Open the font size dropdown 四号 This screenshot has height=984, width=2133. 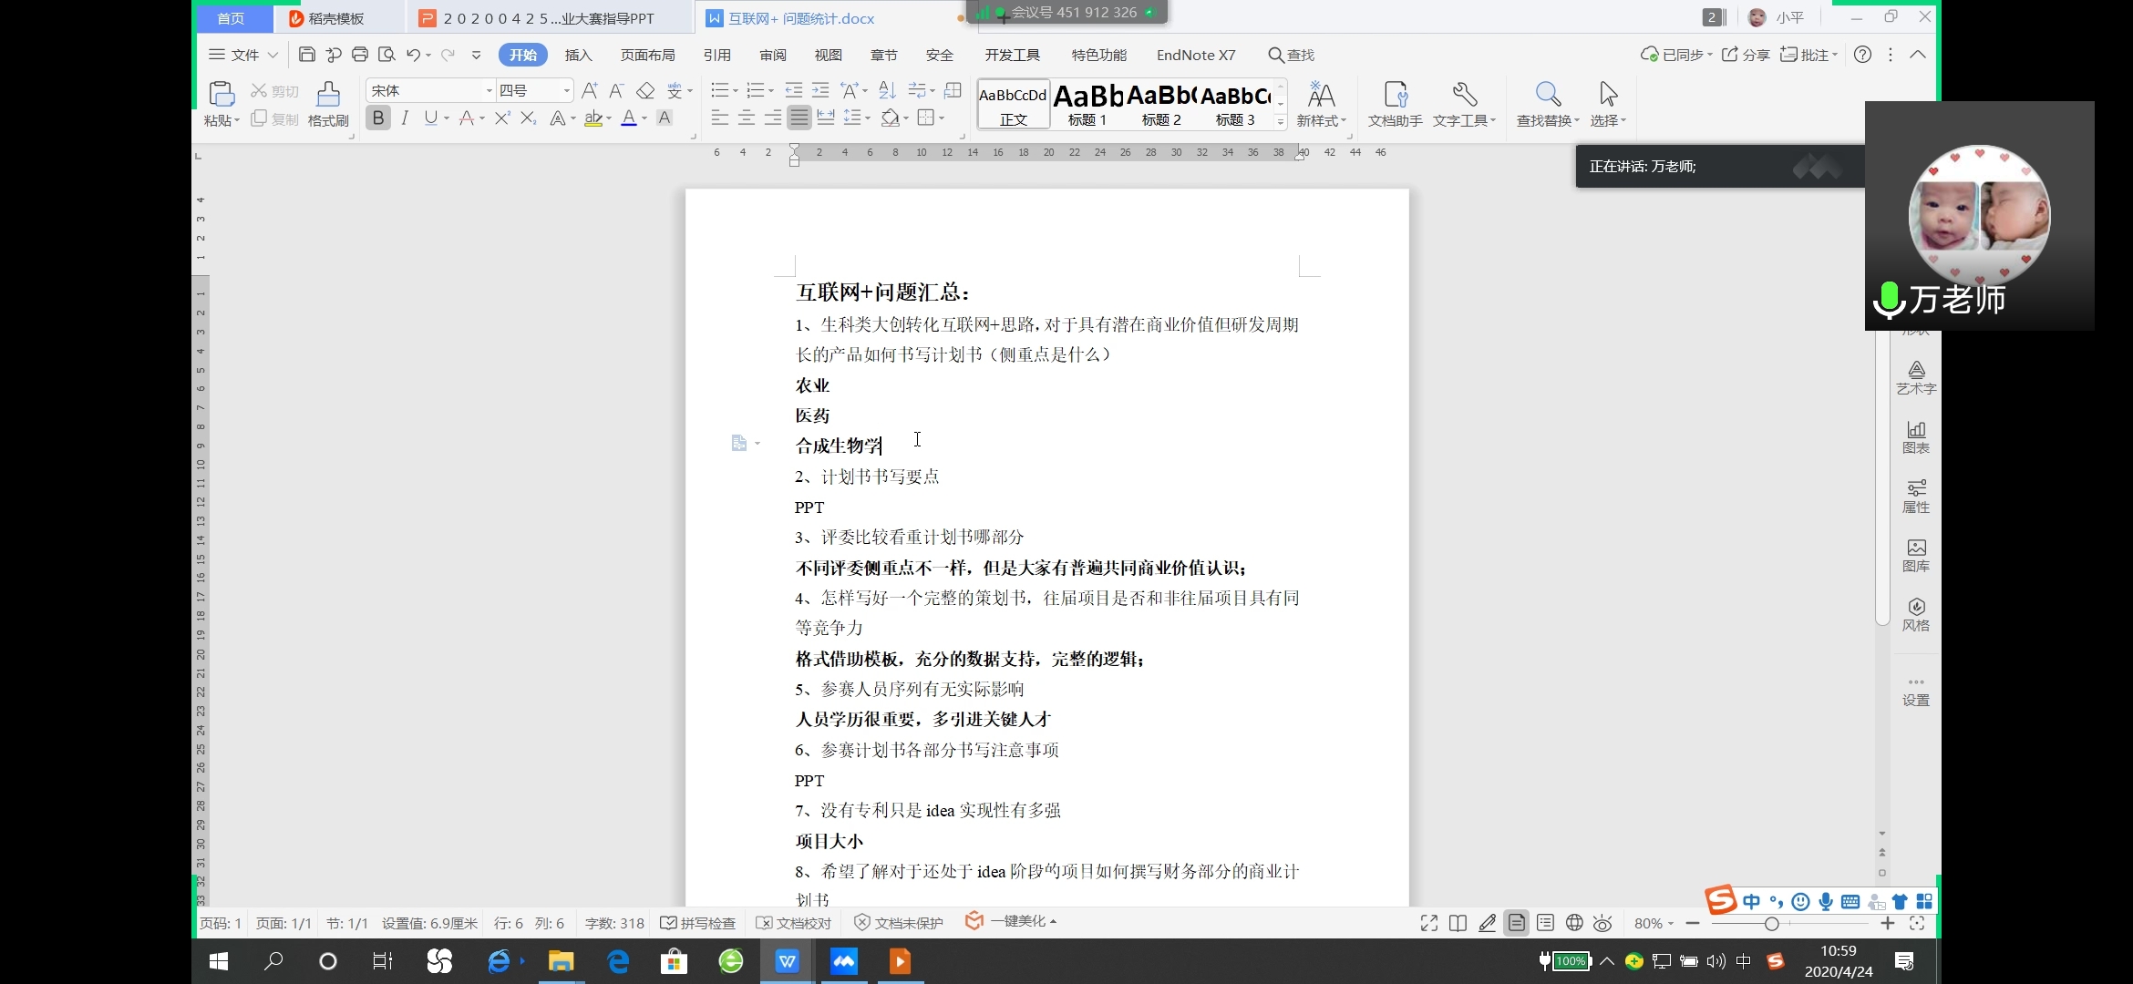[x=566, y=90]
